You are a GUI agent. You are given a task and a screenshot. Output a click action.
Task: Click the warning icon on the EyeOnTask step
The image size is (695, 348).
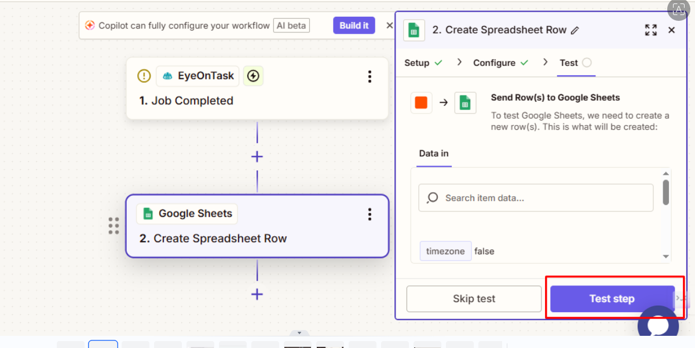(144, 76)
